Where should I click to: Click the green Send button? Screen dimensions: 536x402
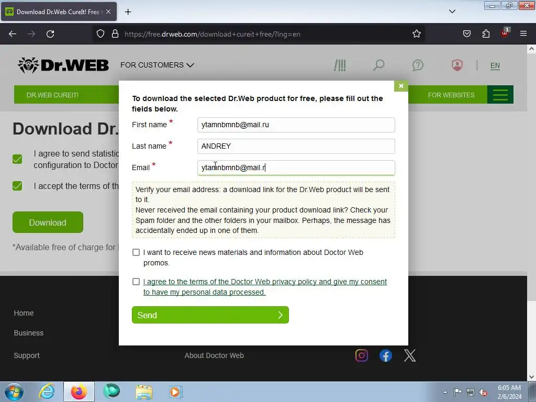coord(210,315)
